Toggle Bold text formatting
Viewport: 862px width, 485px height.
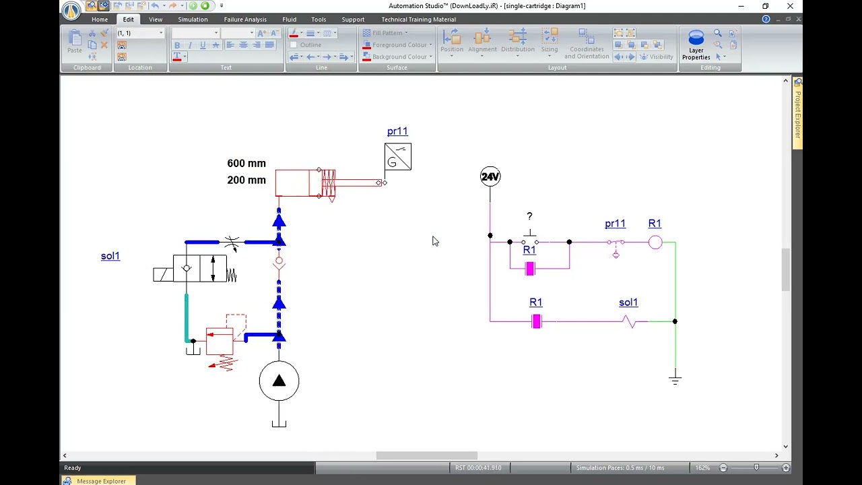(x=177, y=45)
